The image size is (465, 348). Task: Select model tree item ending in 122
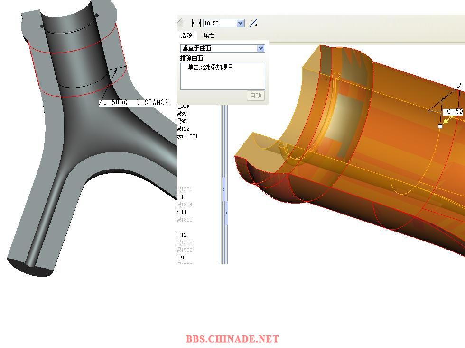click(x=183, y=129)
